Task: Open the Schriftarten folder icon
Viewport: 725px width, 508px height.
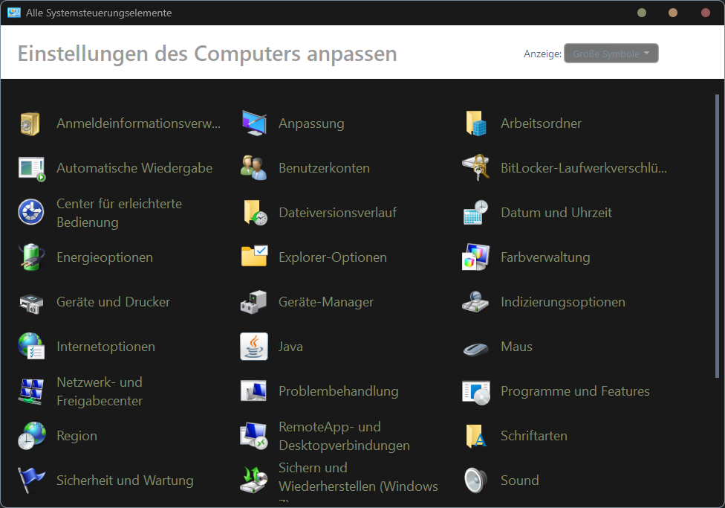Action: [x=475, y=436]
